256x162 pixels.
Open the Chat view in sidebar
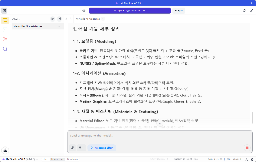coord(5,20)
